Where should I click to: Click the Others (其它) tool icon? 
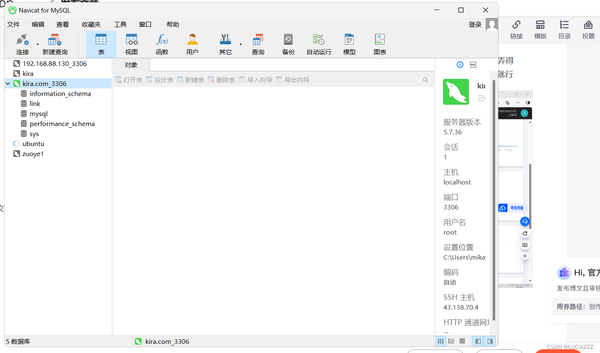point(225,44)
